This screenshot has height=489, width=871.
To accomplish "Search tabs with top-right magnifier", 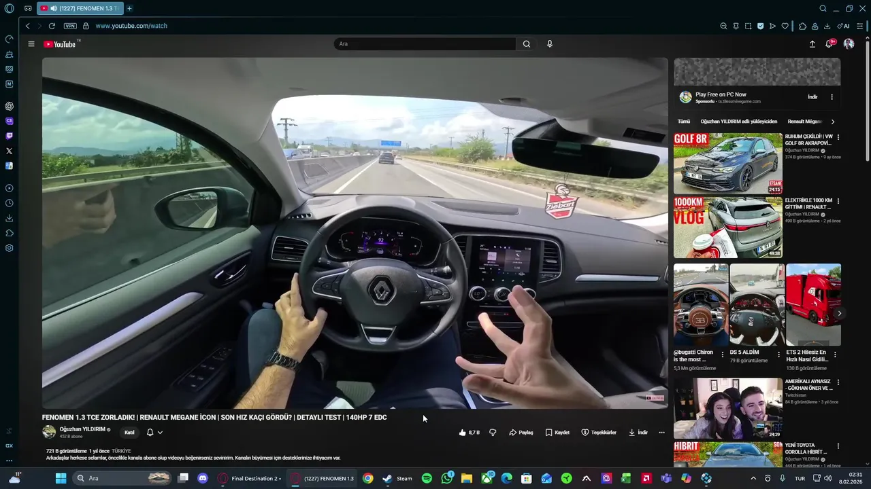I will click(823, 9).
